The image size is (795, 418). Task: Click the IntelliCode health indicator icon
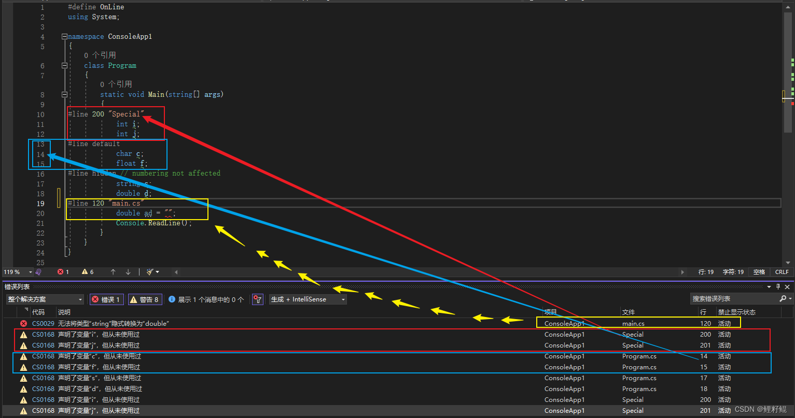38,272
